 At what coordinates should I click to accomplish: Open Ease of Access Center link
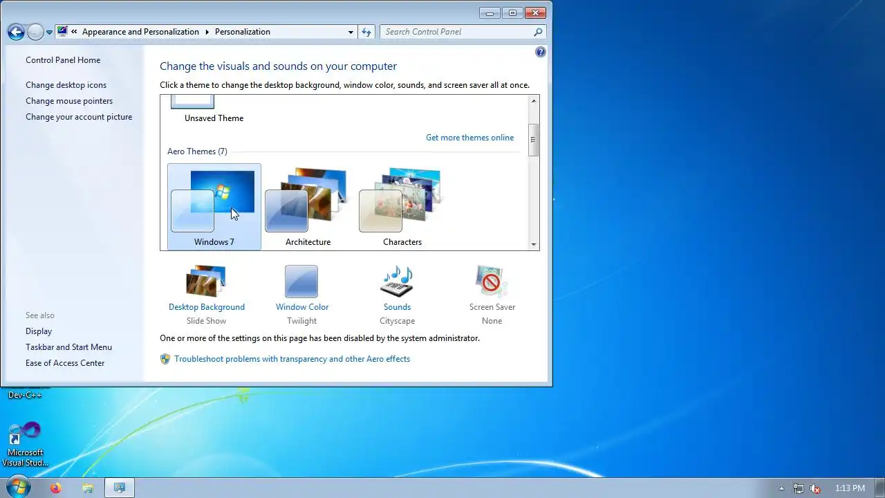[65, 363]
